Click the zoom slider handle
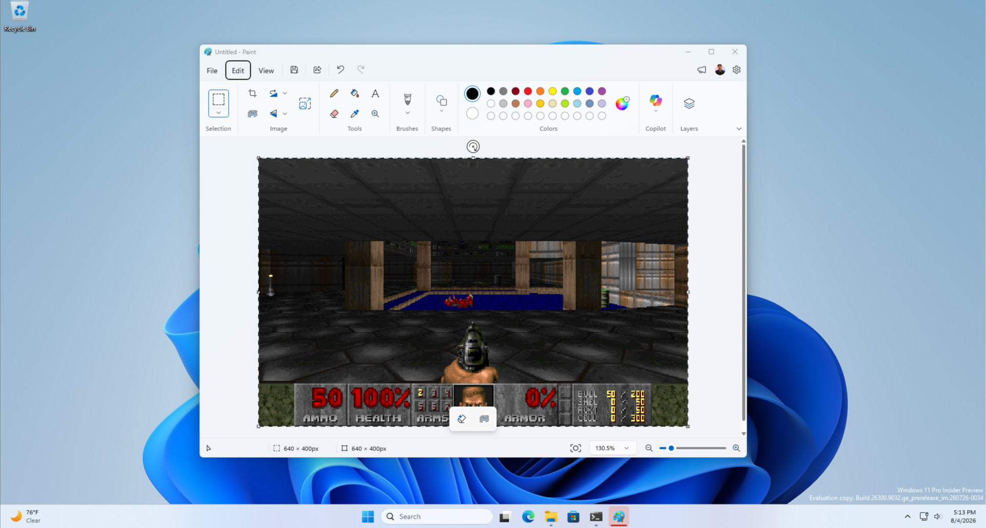Screen dimensions: 986x528 pyautogui.click(x=671, y=448)
